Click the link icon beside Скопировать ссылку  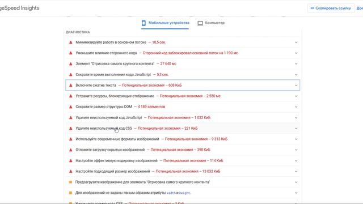[x=312, y=8]
